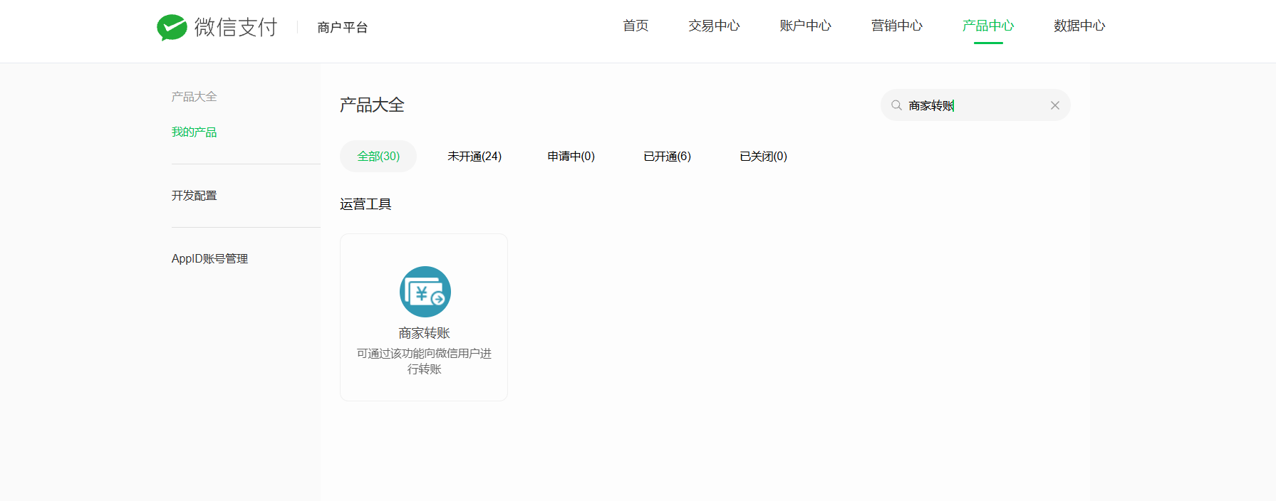Clear the search box with X icon

coord(1055,105)
